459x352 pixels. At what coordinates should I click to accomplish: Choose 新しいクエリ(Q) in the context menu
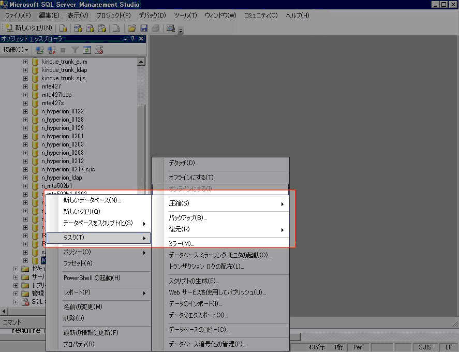point(98,212)
